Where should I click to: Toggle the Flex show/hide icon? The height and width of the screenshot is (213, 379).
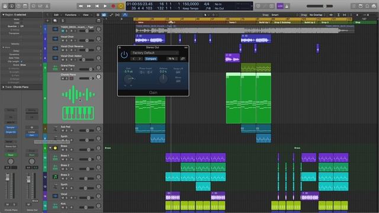pyautogui.click(x=117, y=15)
